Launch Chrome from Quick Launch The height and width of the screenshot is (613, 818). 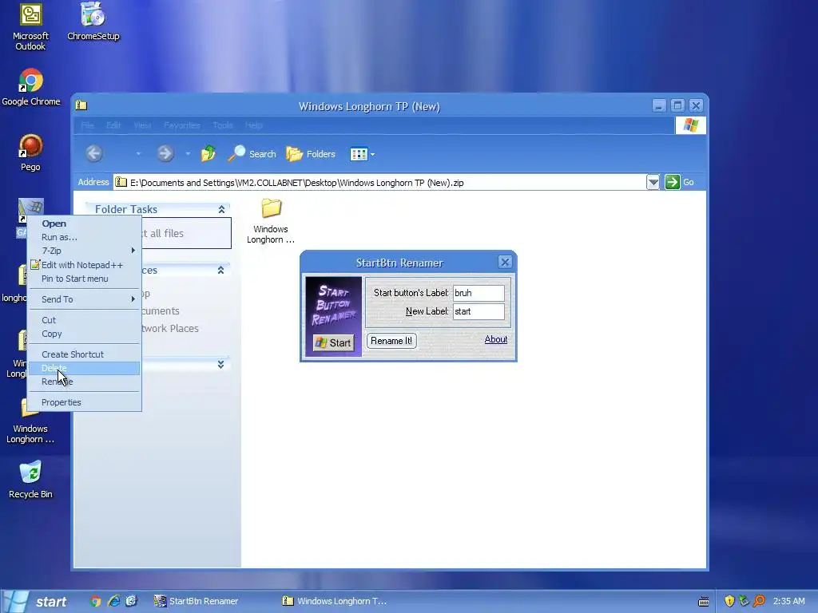click(x=95, y=601)
